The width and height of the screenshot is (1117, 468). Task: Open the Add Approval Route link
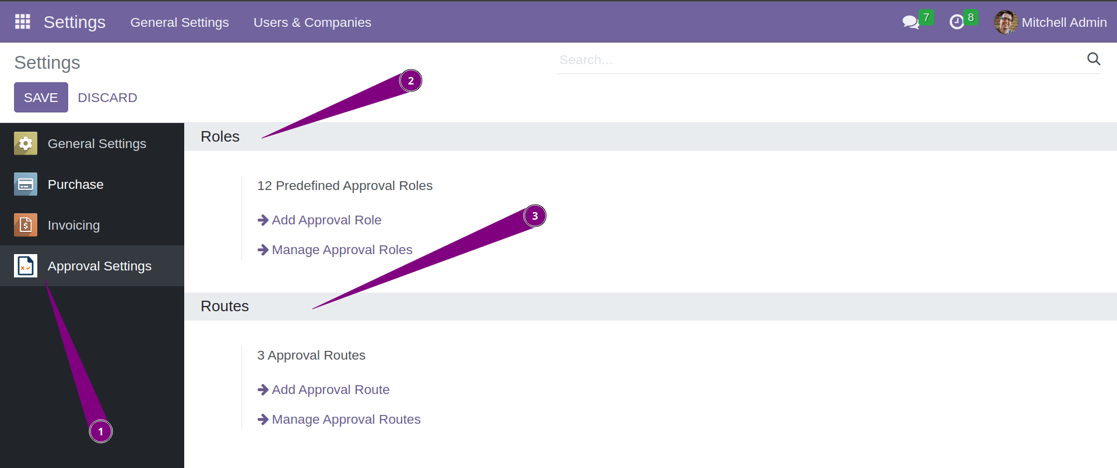click(331, 389)
